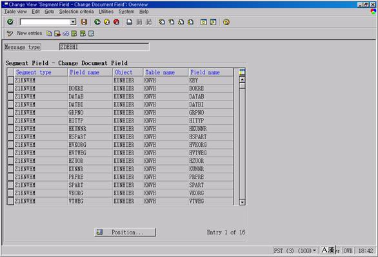Screen dimensions: 378x257
Task: Open the yellow Help icon
Action: (x=226, y=22)
